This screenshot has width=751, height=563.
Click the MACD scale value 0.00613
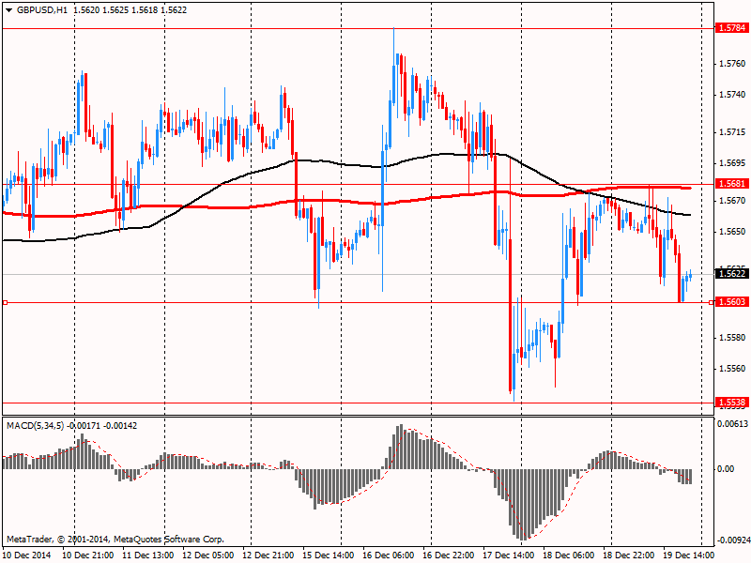click(733, 424)
